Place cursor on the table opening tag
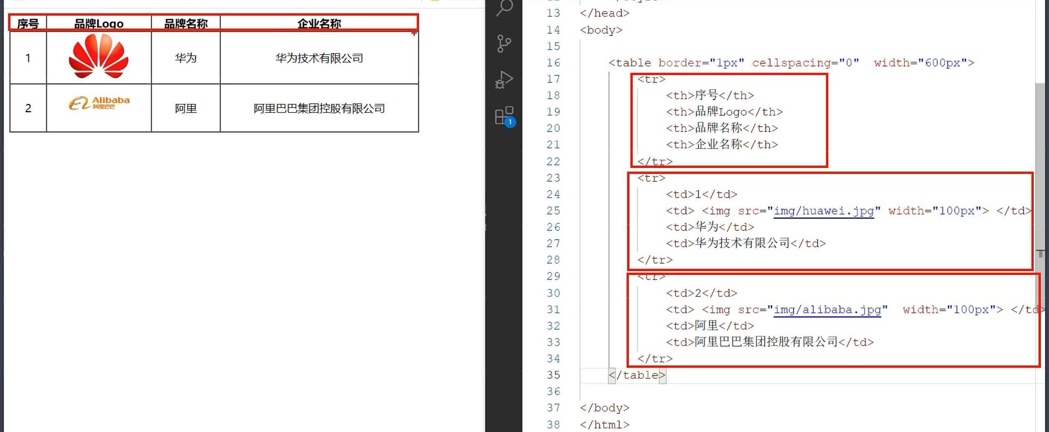 (791, 63)
